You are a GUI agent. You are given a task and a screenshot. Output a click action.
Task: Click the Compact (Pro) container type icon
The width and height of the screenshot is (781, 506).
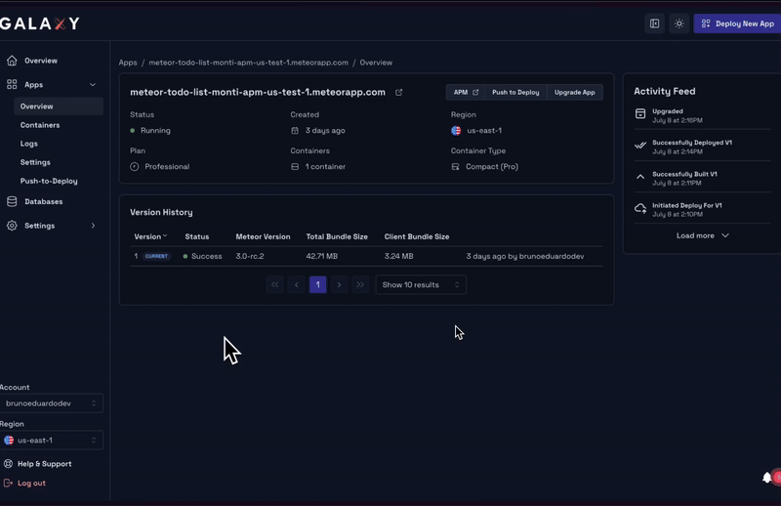pos(455,166)
